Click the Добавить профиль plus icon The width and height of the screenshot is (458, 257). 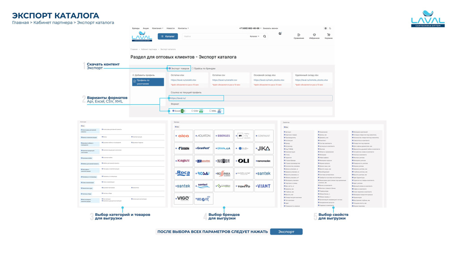point(134,75)
